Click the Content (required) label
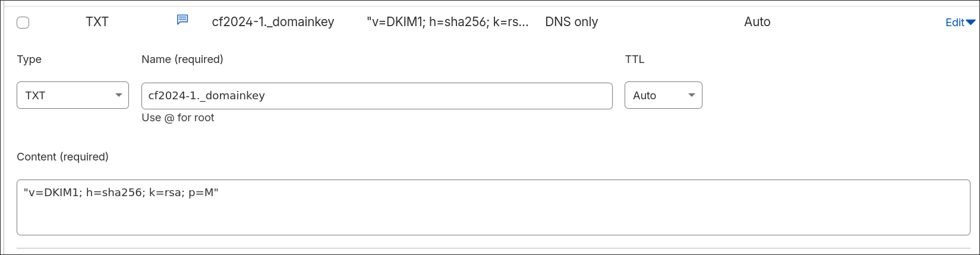The height and width of the screenshot is (255, 980). coord(62,157)
